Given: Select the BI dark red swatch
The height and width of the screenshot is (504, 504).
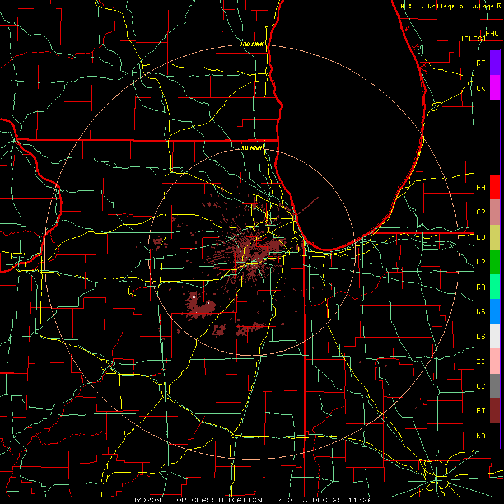Looking at the screenshot, I should [x=494, y=411].
